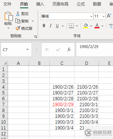Open the 等线 font name dropdown
The height and width of the screenshot is (139, 113).
click(91, 16)
